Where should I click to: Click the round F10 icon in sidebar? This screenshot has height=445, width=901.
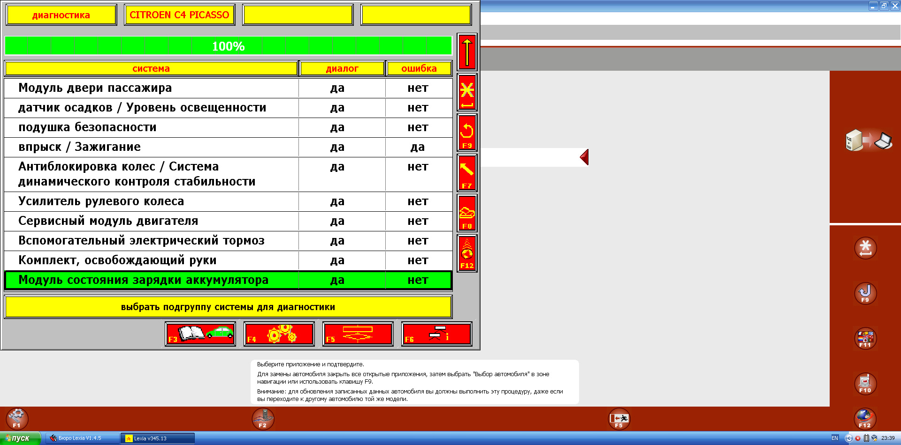(865, 384)
